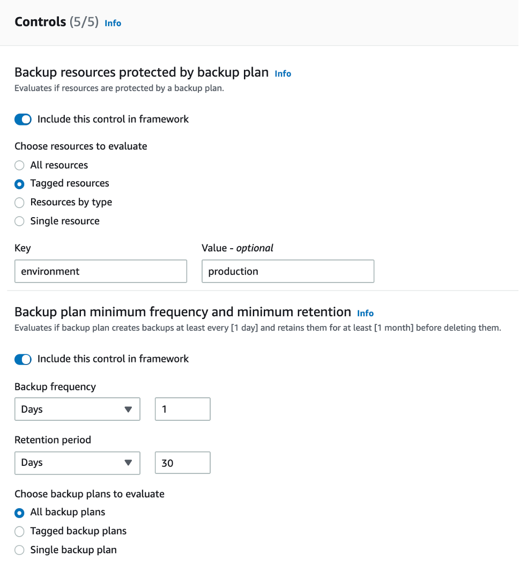Turn off Include this control for frequency and retention
The width and height of the screenshot is (519, 564).
pyautogui.click(x=22, y=359)
